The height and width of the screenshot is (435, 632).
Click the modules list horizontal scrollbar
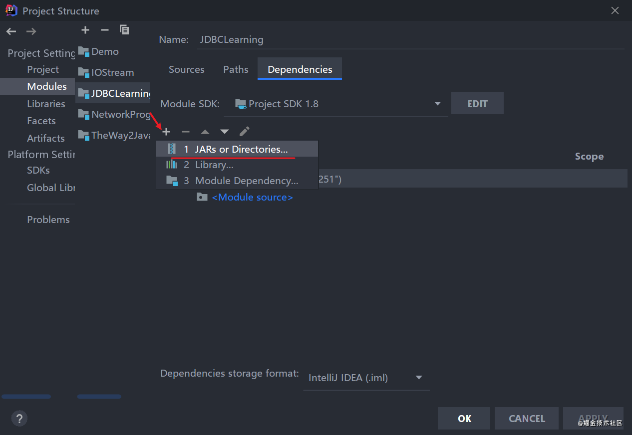click(x=99, y=397)
